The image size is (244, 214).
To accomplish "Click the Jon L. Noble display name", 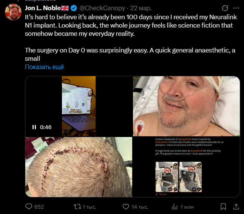I will (x=43, y=8).
